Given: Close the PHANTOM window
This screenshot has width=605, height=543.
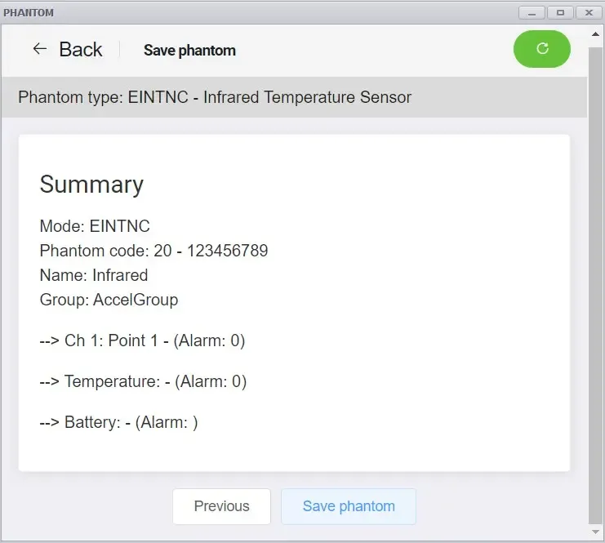Looking at the screenshot, I should coord(589,13).
